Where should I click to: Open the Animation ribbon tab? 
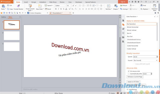click(43, 2)
